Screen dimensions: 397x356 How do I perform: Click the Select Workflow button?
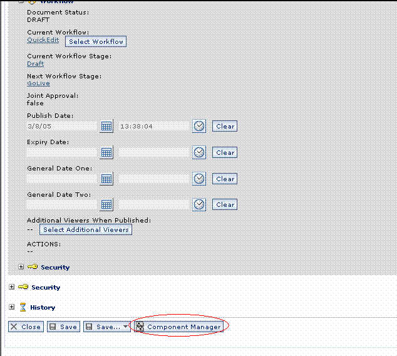pos(96,41)
